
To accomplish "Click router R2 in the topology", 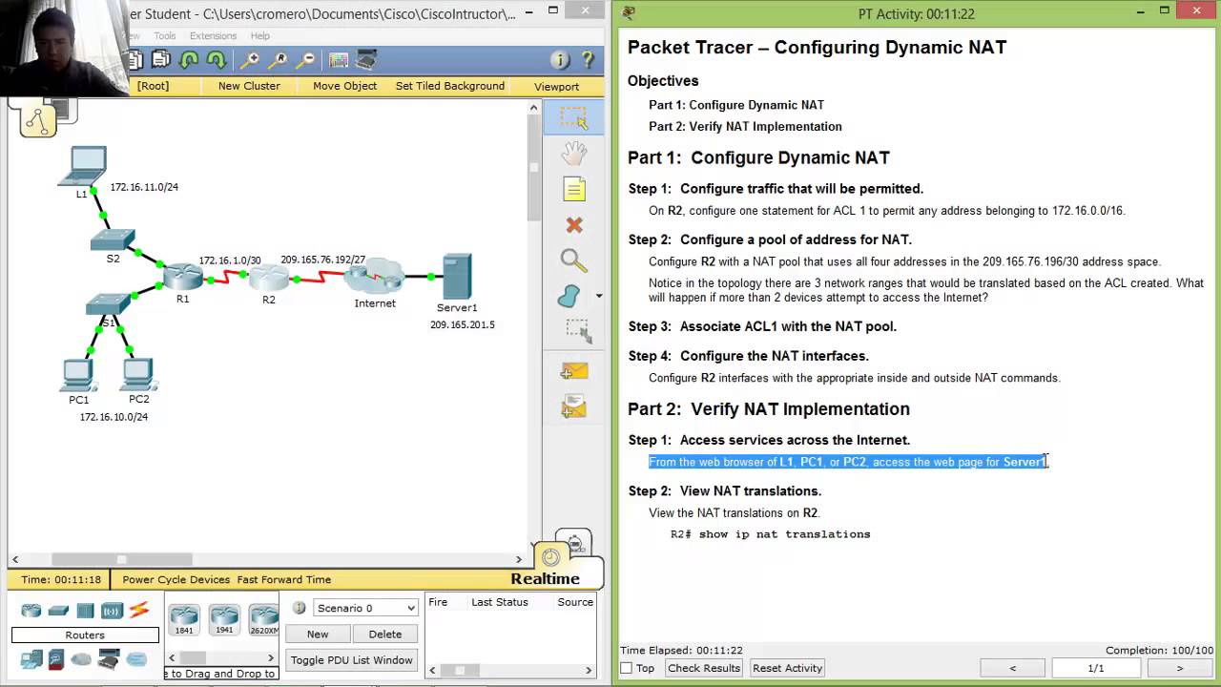I will (x=269, y=279).
